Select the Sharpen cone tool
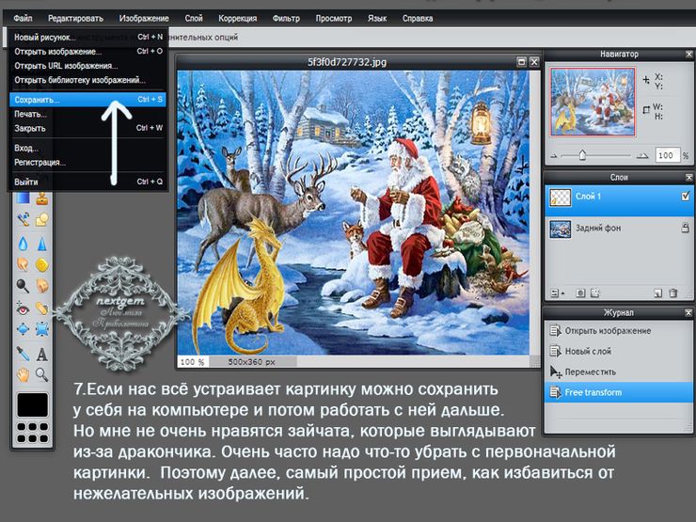 click(42, 244)
